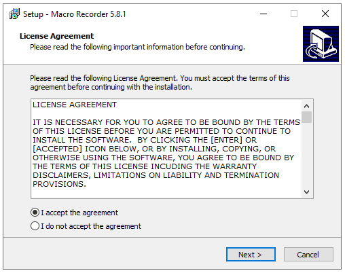345x273 pixels.
Task: Click the scrollbar thumb in license box
Action: (x=306, y=117)
